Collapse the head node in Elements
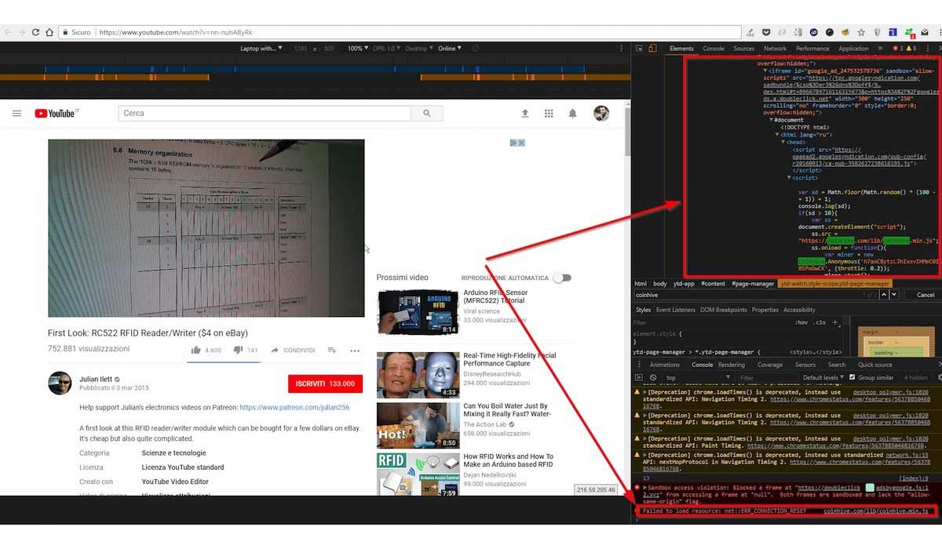 (x=783, y=142)
